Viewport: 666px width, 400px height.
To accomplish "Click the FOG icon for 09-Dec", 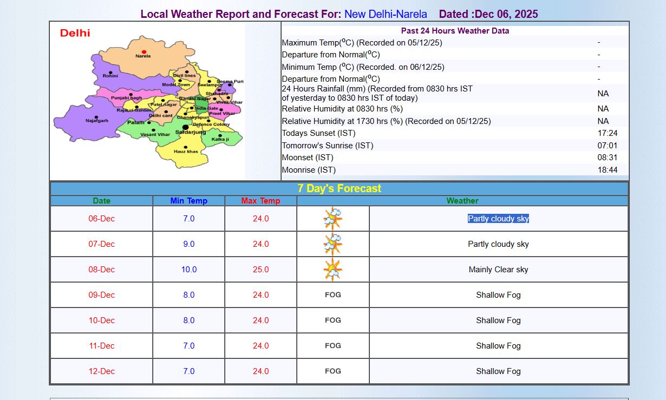I will pyautogui.click(x=333, y=295).
